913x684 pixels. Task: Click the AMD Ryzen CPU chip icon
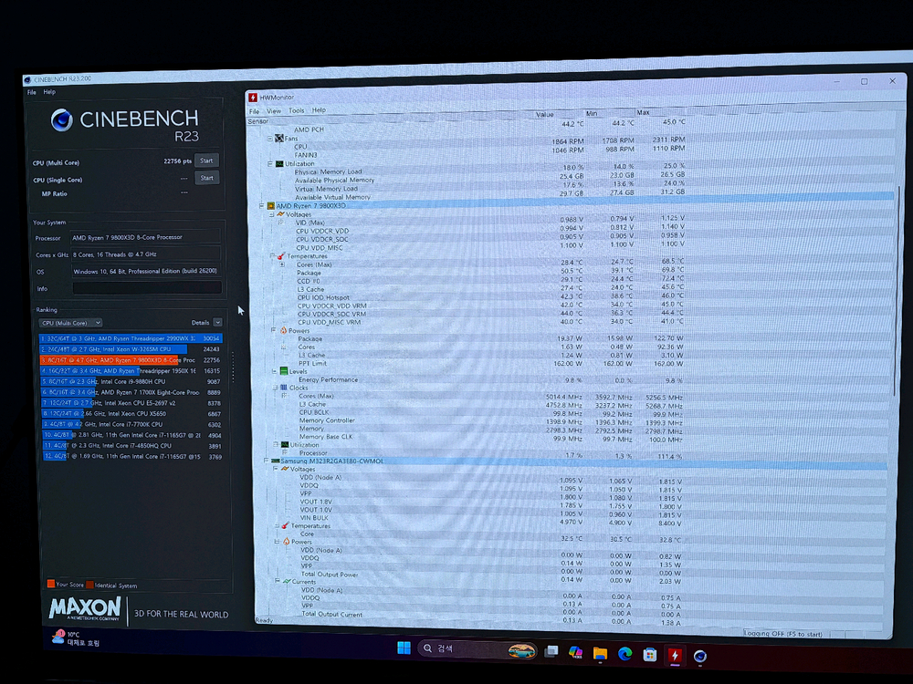pos(270,206)
